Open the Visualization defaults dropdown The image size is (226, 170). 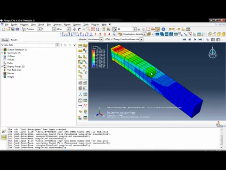click(145, 34)
